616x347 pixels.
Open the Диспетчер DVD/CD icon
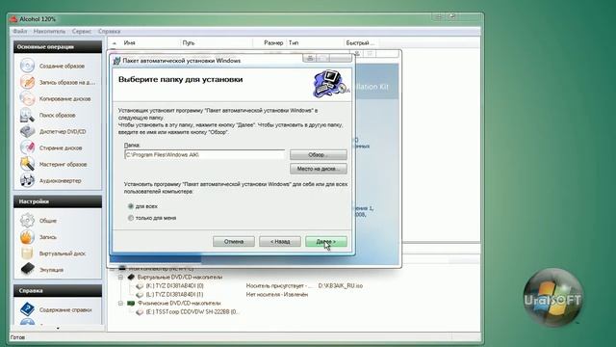(27, 131)
